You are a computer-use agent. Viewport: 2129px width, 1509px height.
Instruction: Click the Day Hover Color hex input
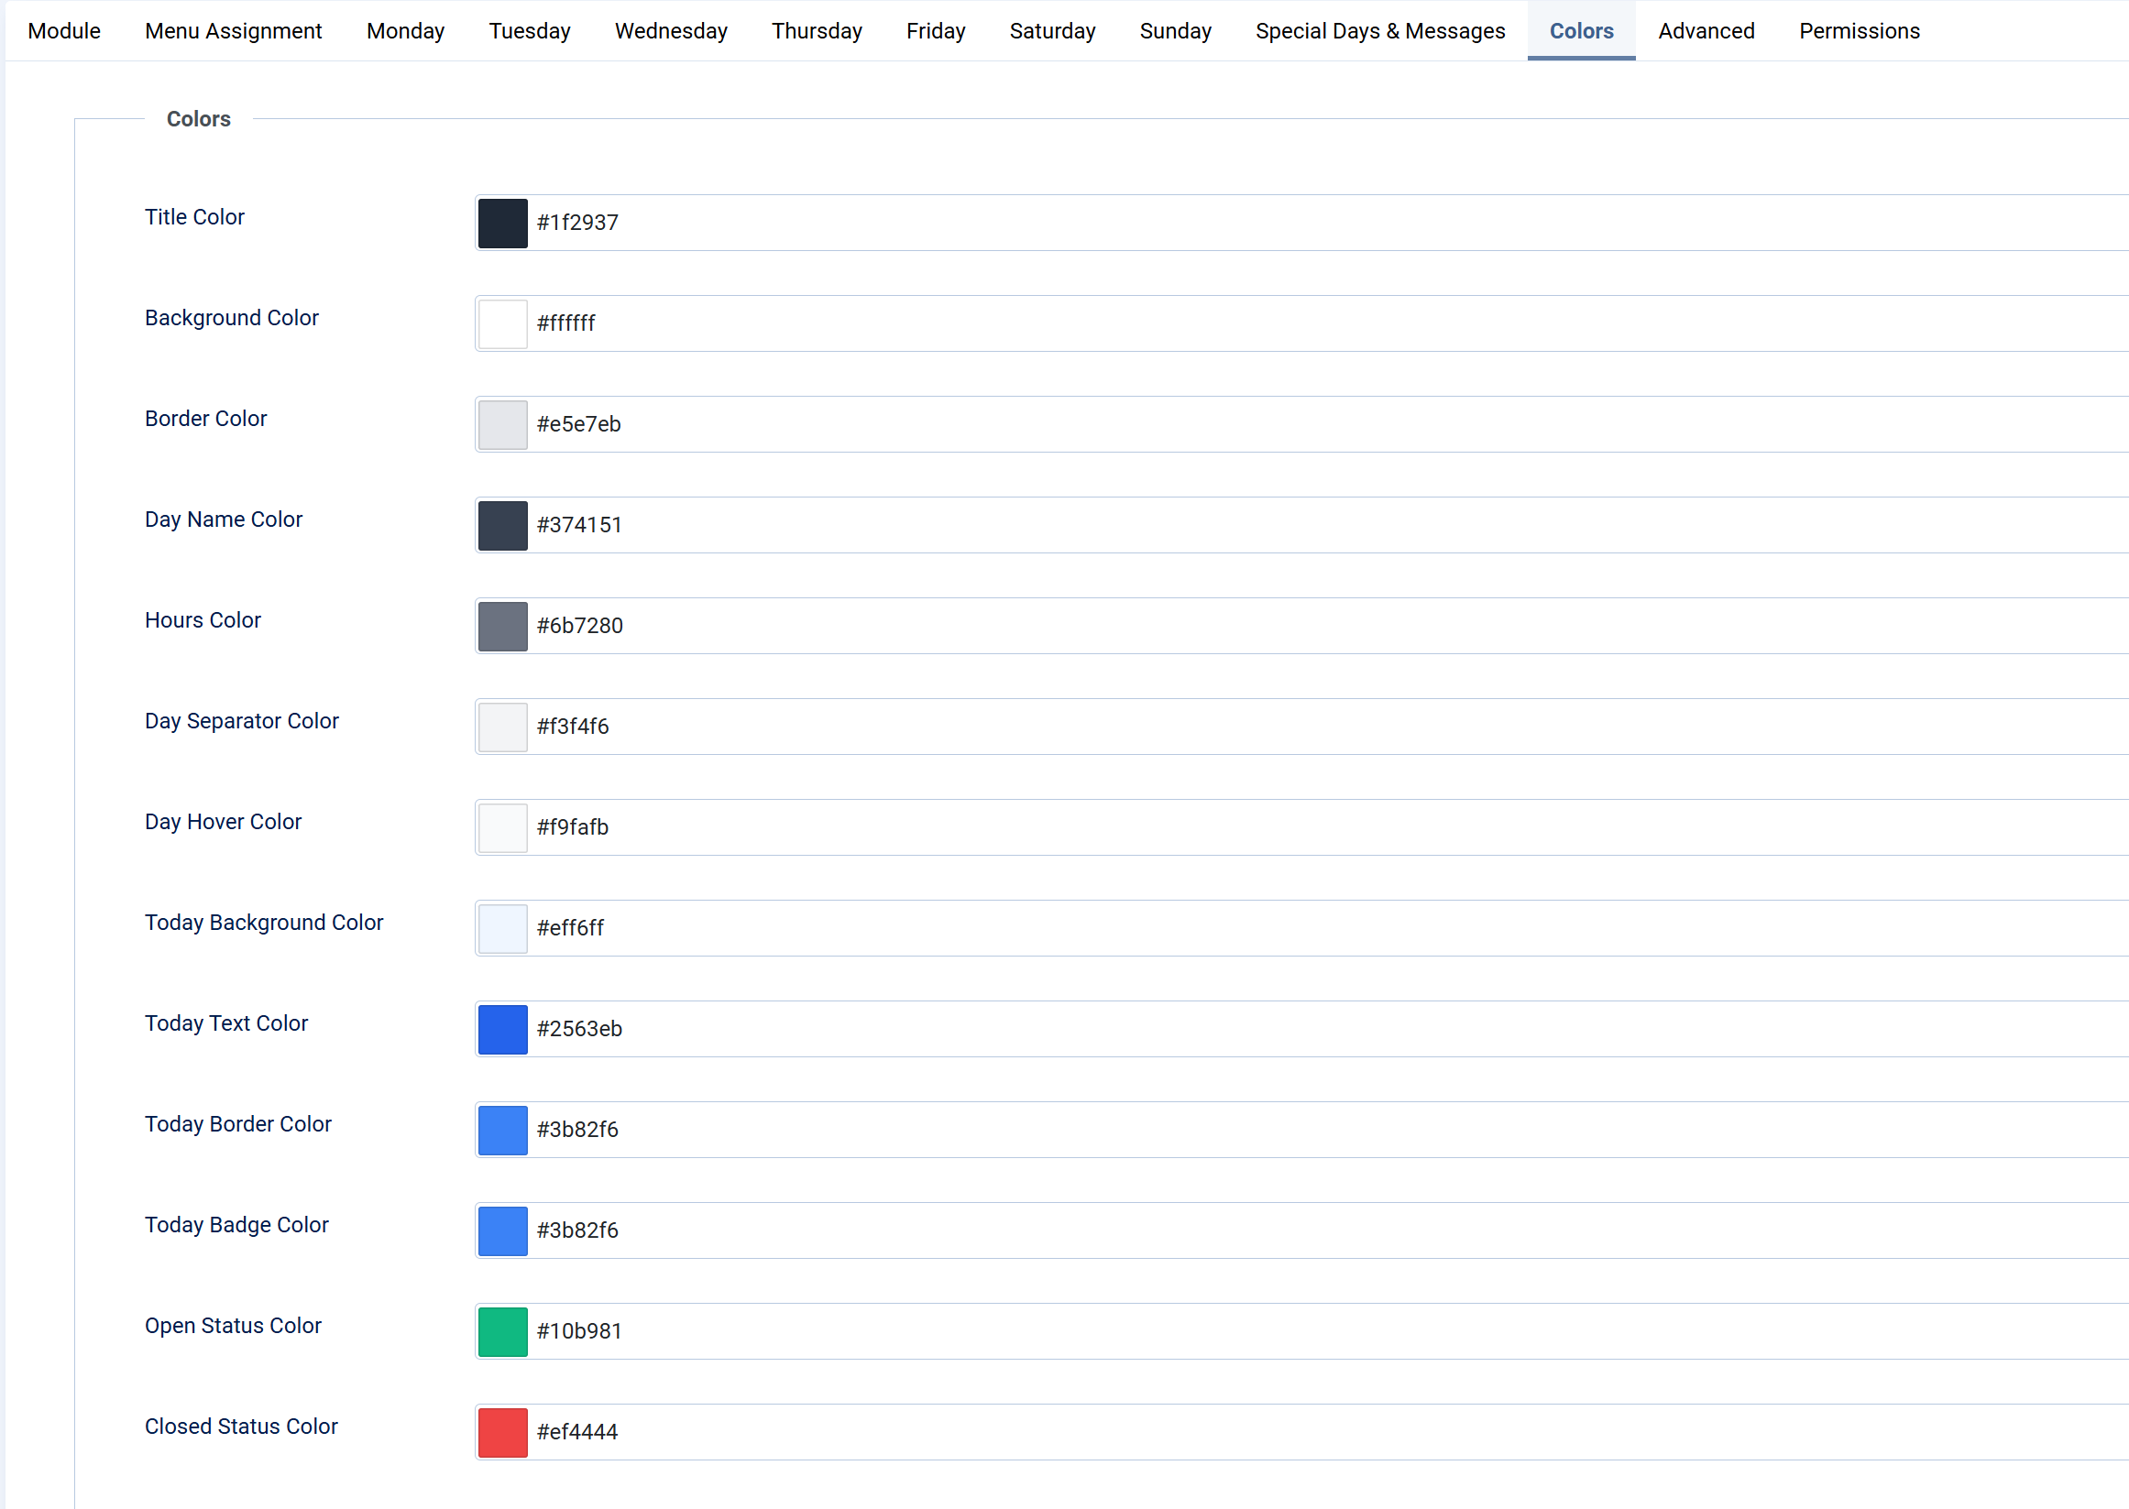[1301, 827]
